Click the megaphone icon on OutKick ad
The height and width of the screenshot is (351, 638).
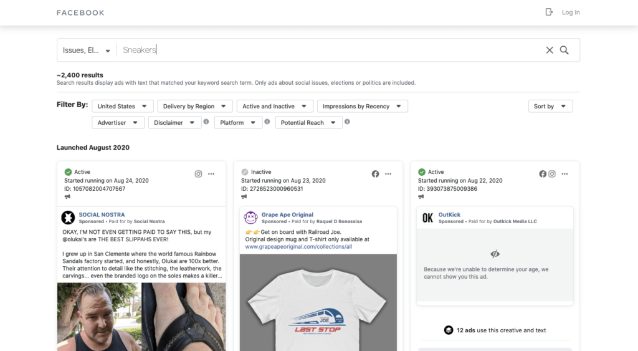tap(421, 196)
